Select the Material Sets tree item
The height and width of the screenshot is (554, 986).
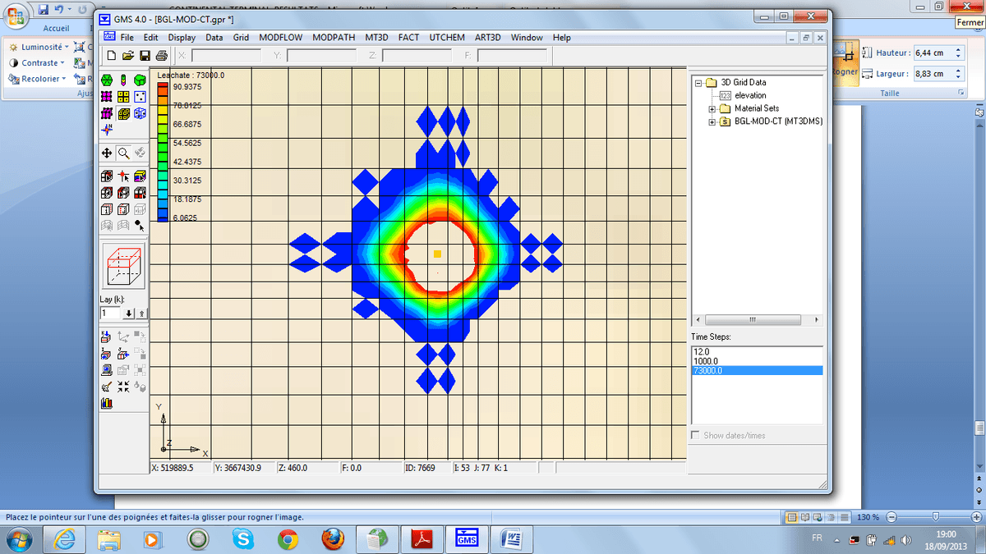(757, 108)
